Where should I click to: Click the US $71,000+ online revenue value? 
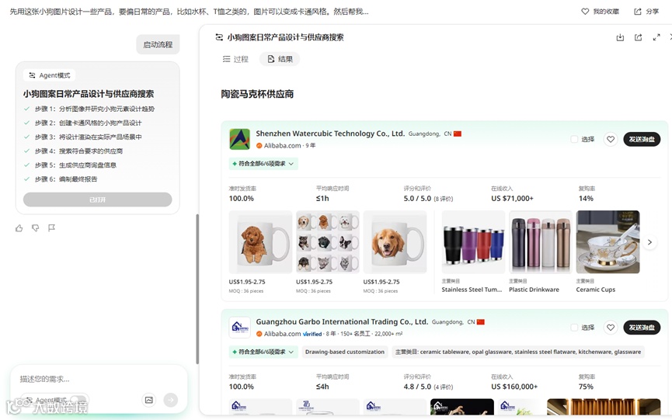[512, 199]
